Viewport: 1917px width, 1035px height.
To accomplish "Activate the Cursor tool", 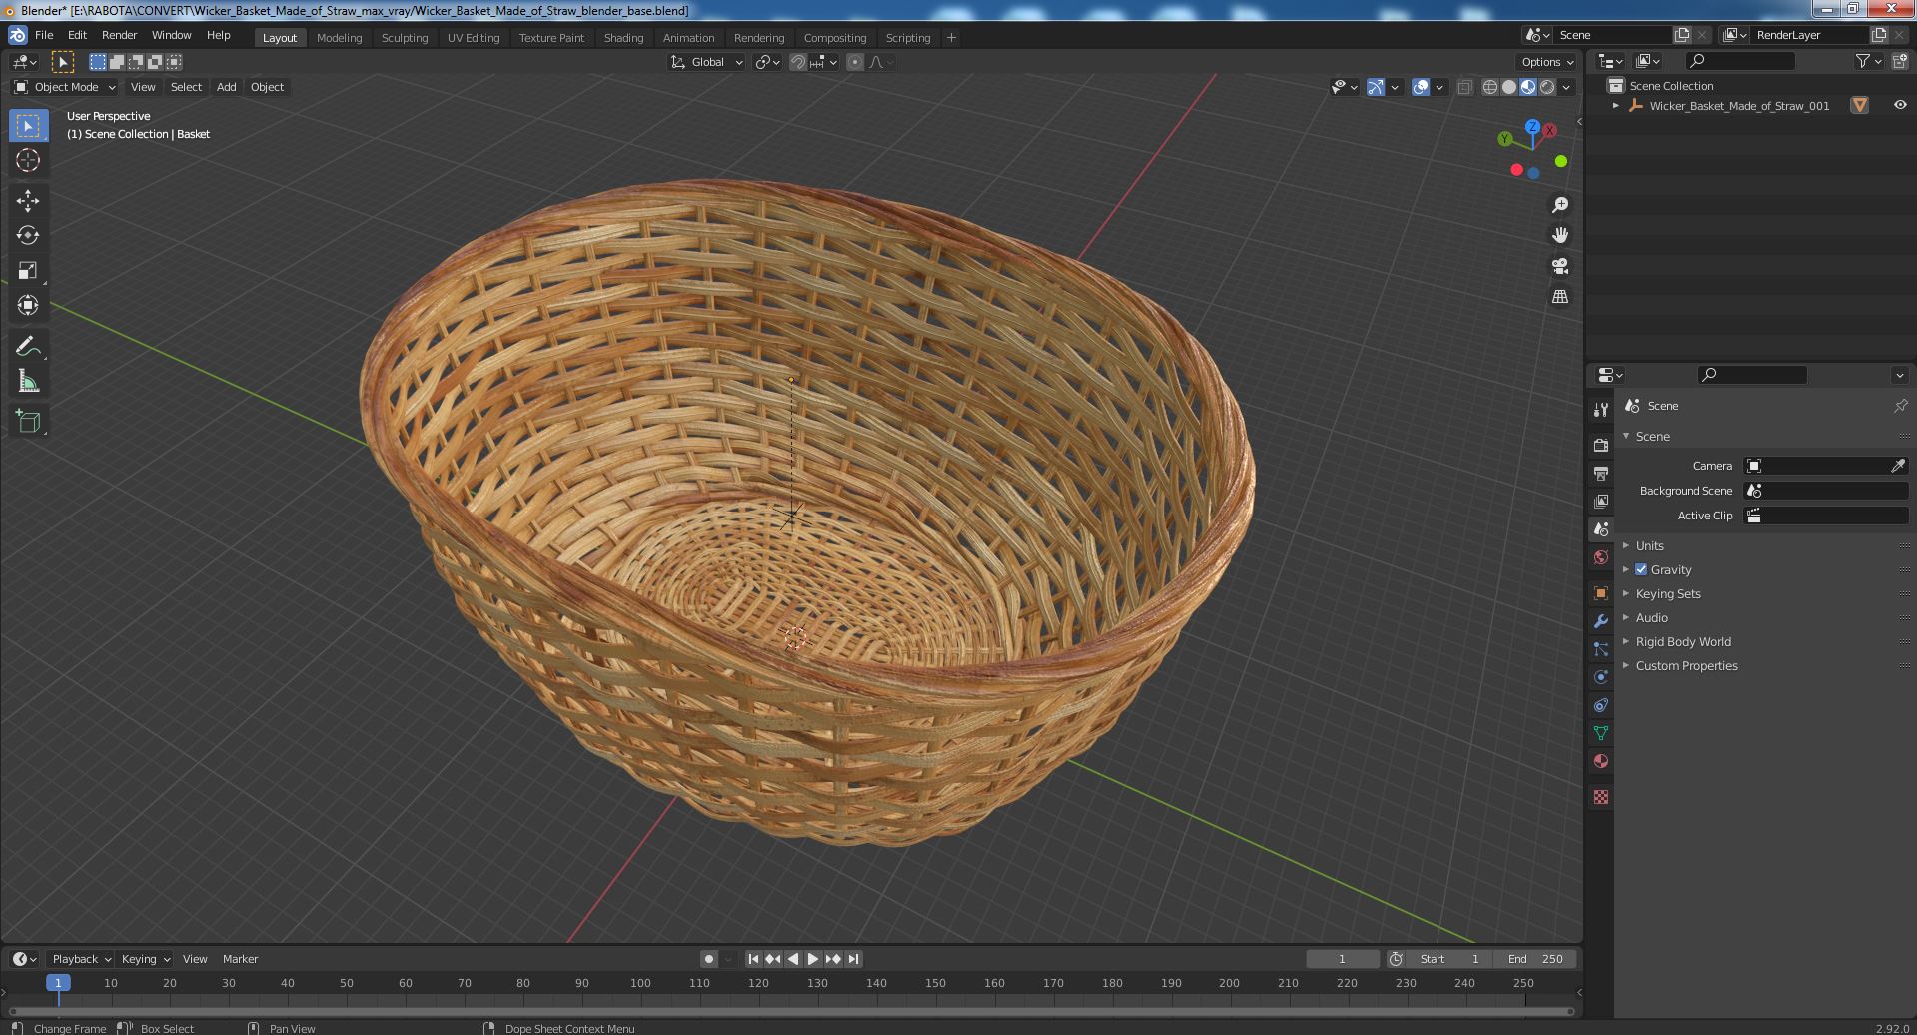I will pyautogui.click(x=28, y=160).
